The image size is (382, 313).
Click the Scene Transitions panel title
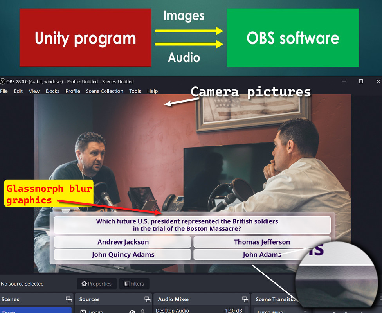pos(276,299)
